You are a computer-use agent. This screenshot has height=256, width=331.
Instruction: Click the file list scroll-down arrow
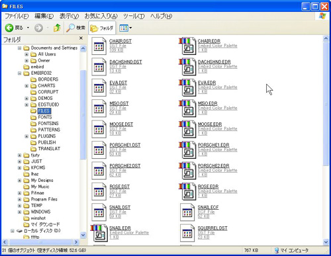point(326,242)
